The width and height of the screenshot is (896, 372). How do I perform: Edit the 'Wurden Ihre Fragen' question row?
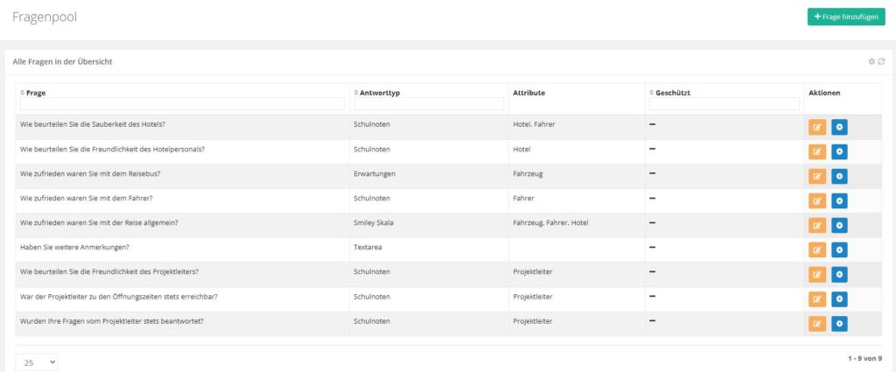point(818,323)
